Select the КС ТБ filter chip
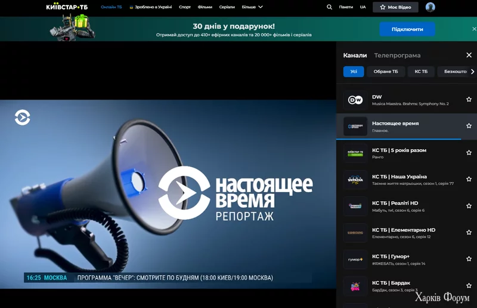 click(x=421, y=72)
